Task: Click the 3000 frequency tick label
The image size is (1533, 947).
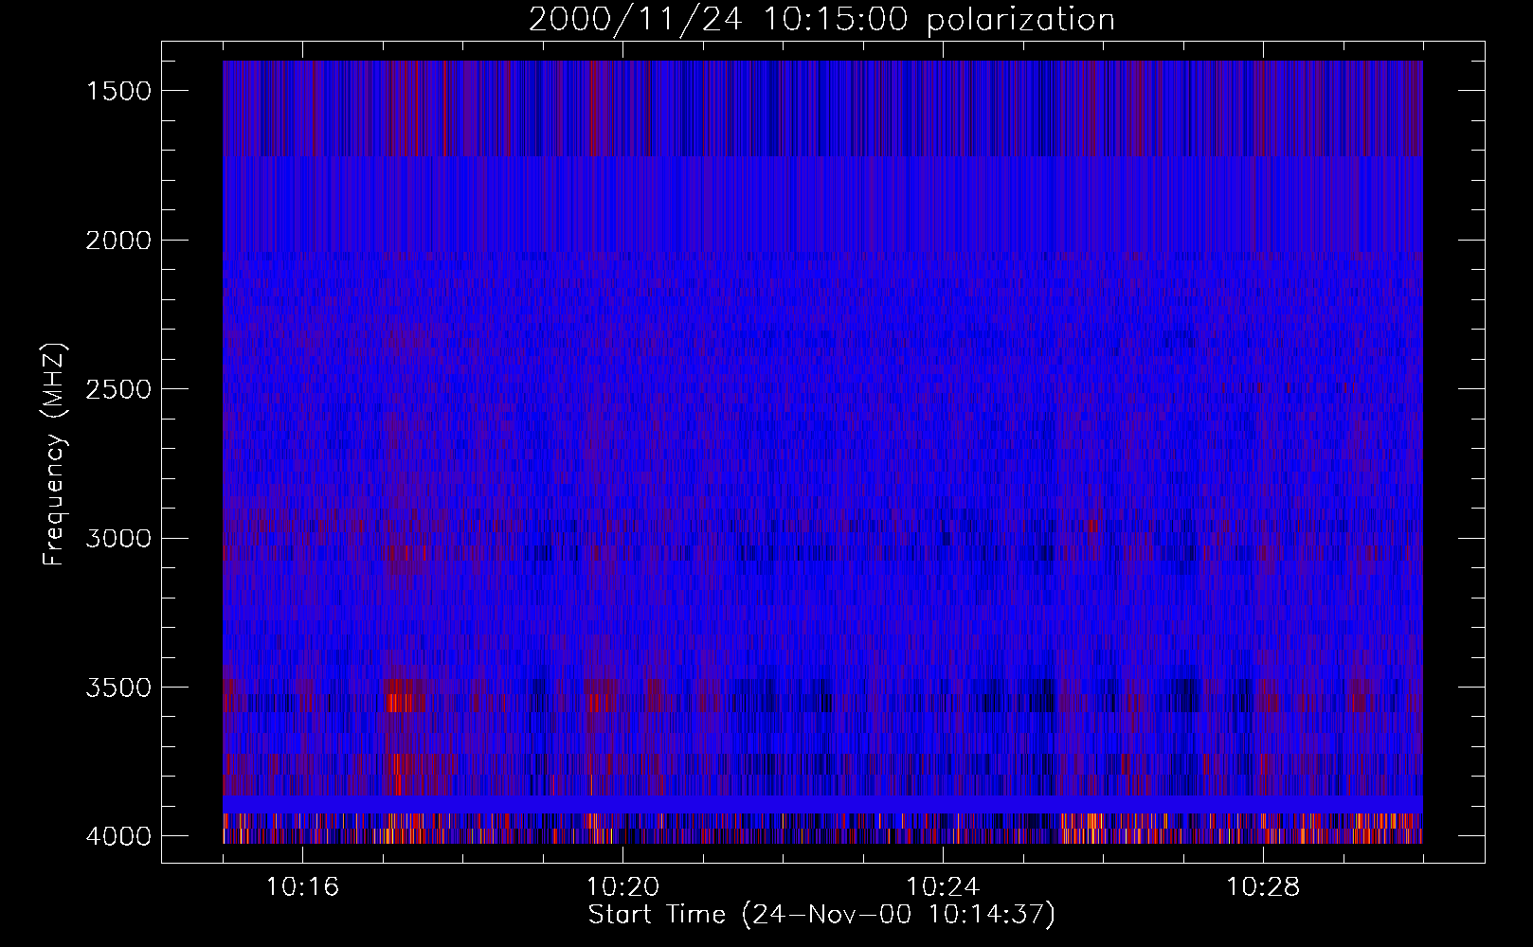Action: [118, 539]
